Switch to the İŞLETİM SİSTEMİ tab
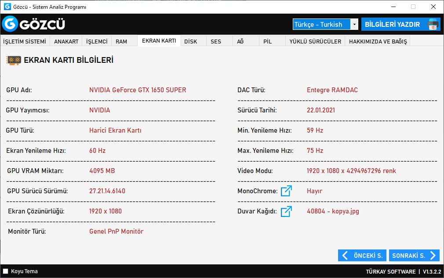This screenshot has width=444, height=278. point(25,41)
